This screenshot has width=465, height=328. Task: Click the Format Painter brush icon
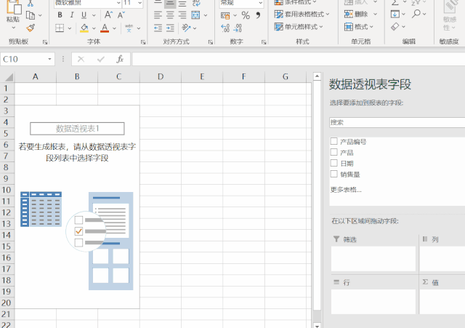[31, 28]
